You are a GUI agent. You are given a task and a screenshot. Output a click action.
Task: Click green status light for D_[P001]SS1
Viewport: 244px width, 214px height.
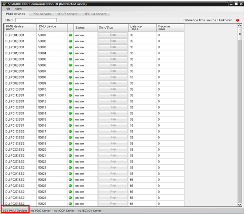[70, 35]
